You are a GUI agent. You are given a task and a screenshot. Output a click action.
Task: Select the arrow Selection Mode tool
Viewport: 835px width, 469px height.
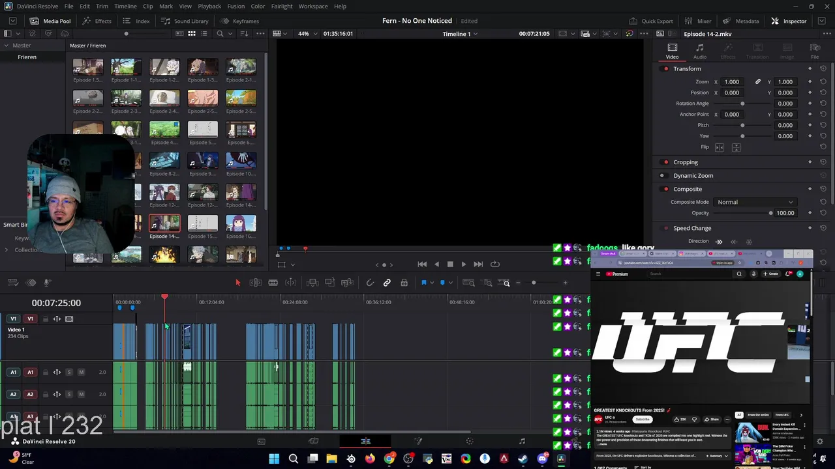coord(237,283)
